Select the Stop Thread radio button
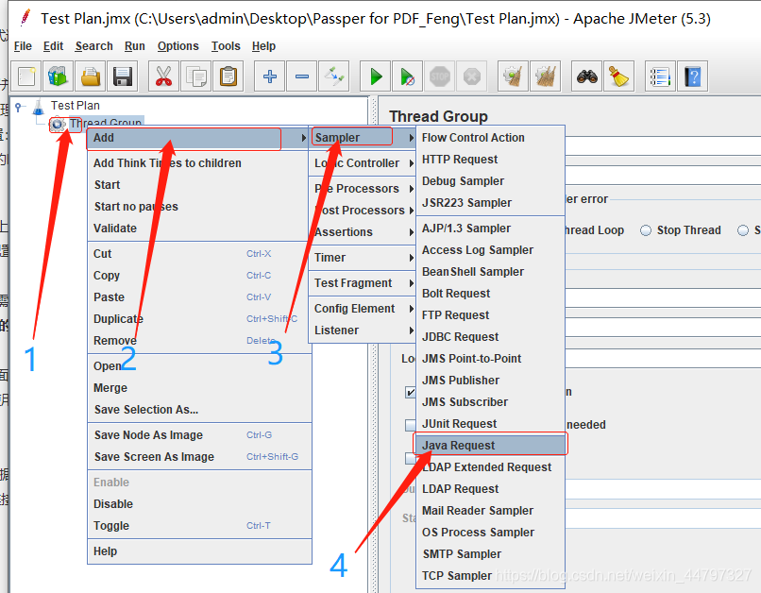 [646, 230]
